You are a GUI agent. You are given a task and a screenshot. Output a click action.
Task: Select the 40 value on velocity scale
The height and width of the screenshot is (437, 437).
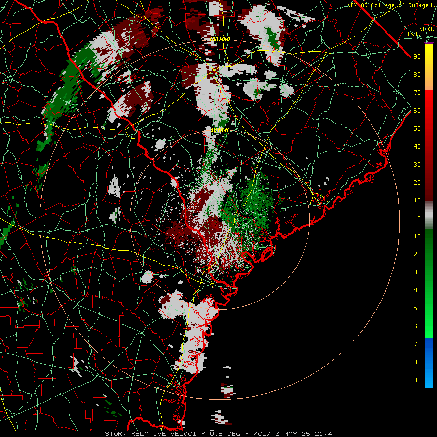tap(417, 147)
